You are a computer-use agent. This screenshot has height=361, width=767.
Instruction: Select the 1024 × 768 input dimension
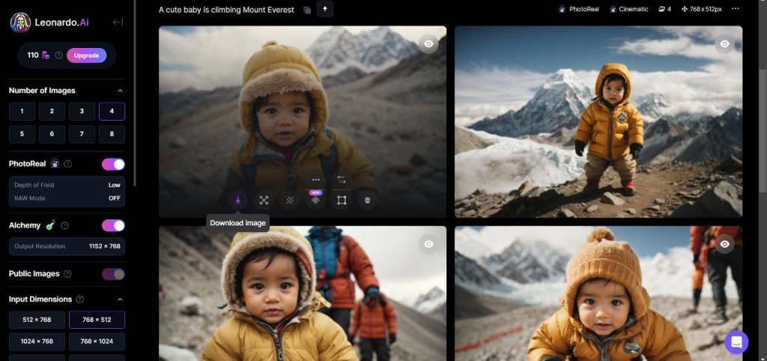[x=36, y=342]
